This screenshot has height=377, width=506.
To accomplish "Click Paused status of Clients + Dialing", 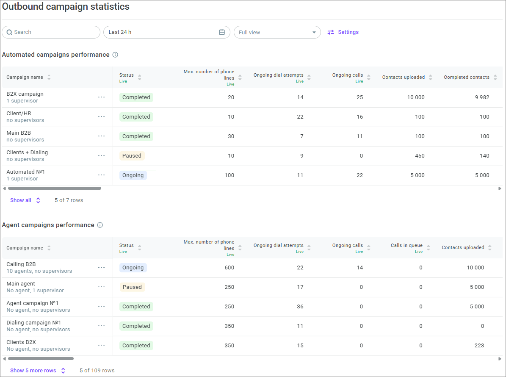I will click(x=132, y=155).
